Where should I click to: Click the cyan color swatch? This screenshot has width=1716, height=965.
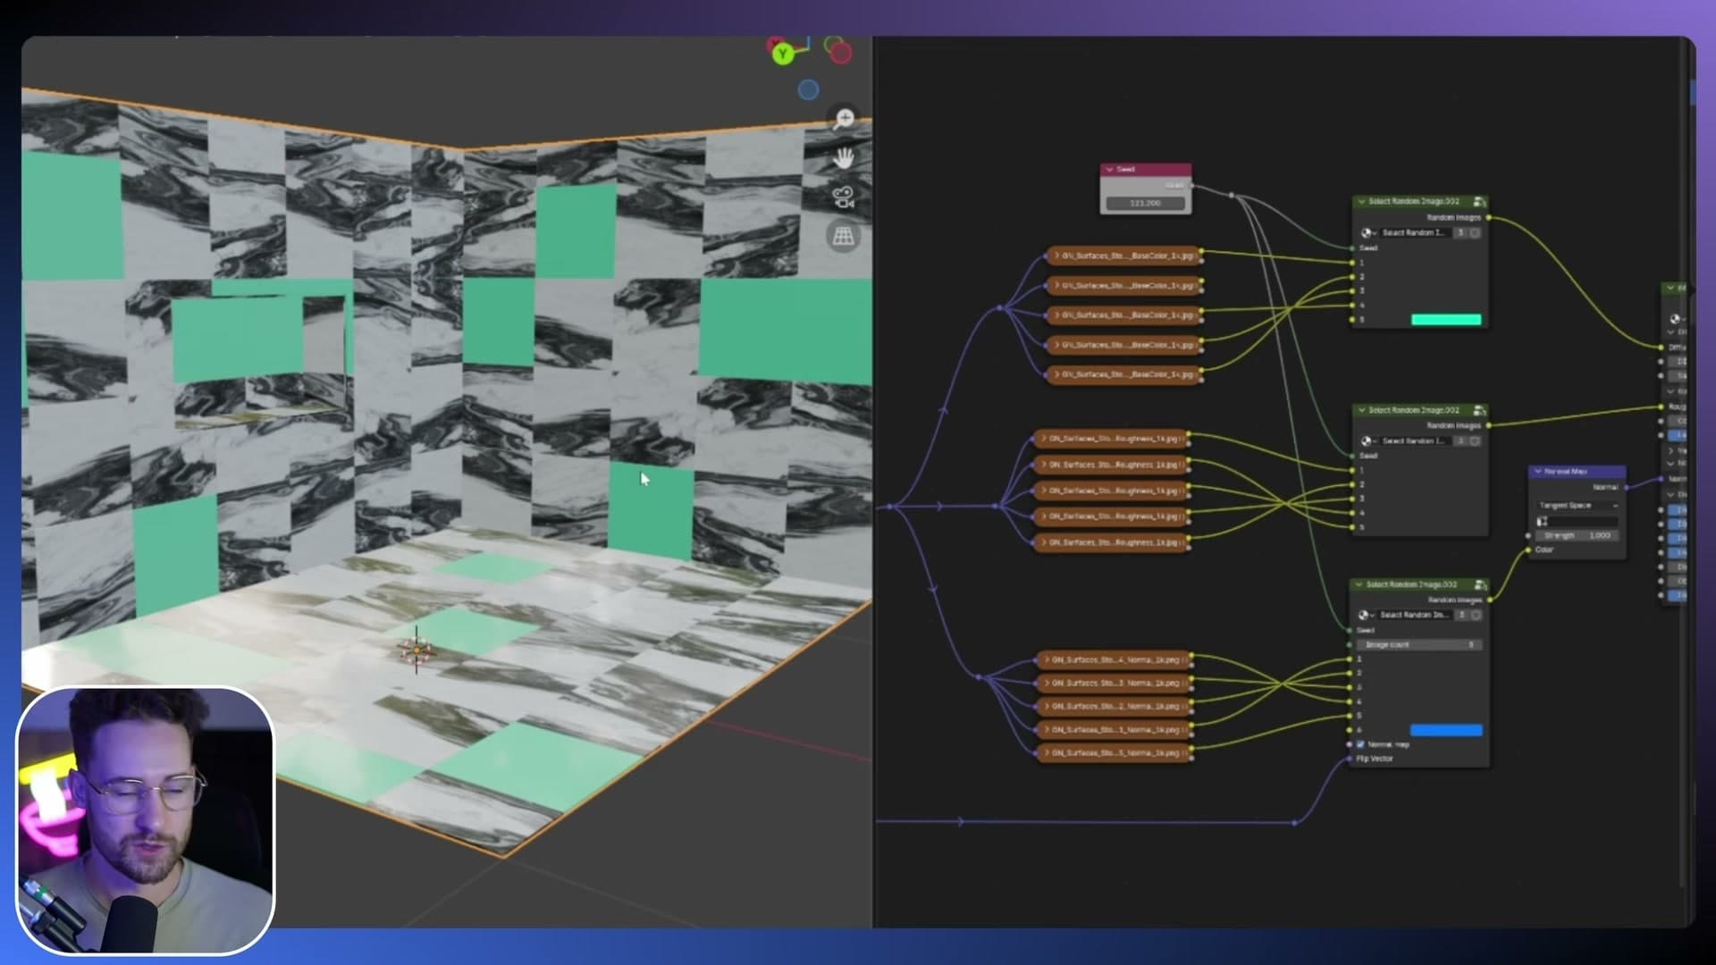(x=1446, y=320)
